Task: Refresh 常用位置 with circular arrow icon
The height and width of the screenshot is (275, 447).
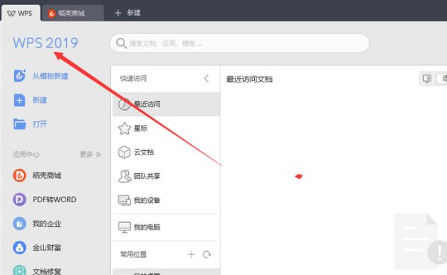Action: [206, 254]
